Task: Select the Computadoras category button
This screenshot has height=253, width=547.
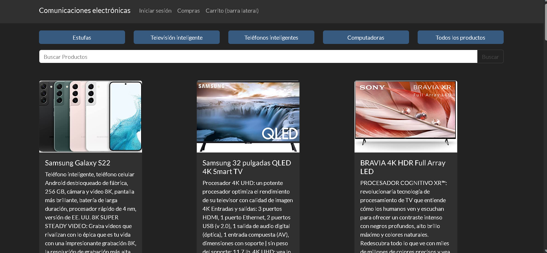Action: pos(366,37)
